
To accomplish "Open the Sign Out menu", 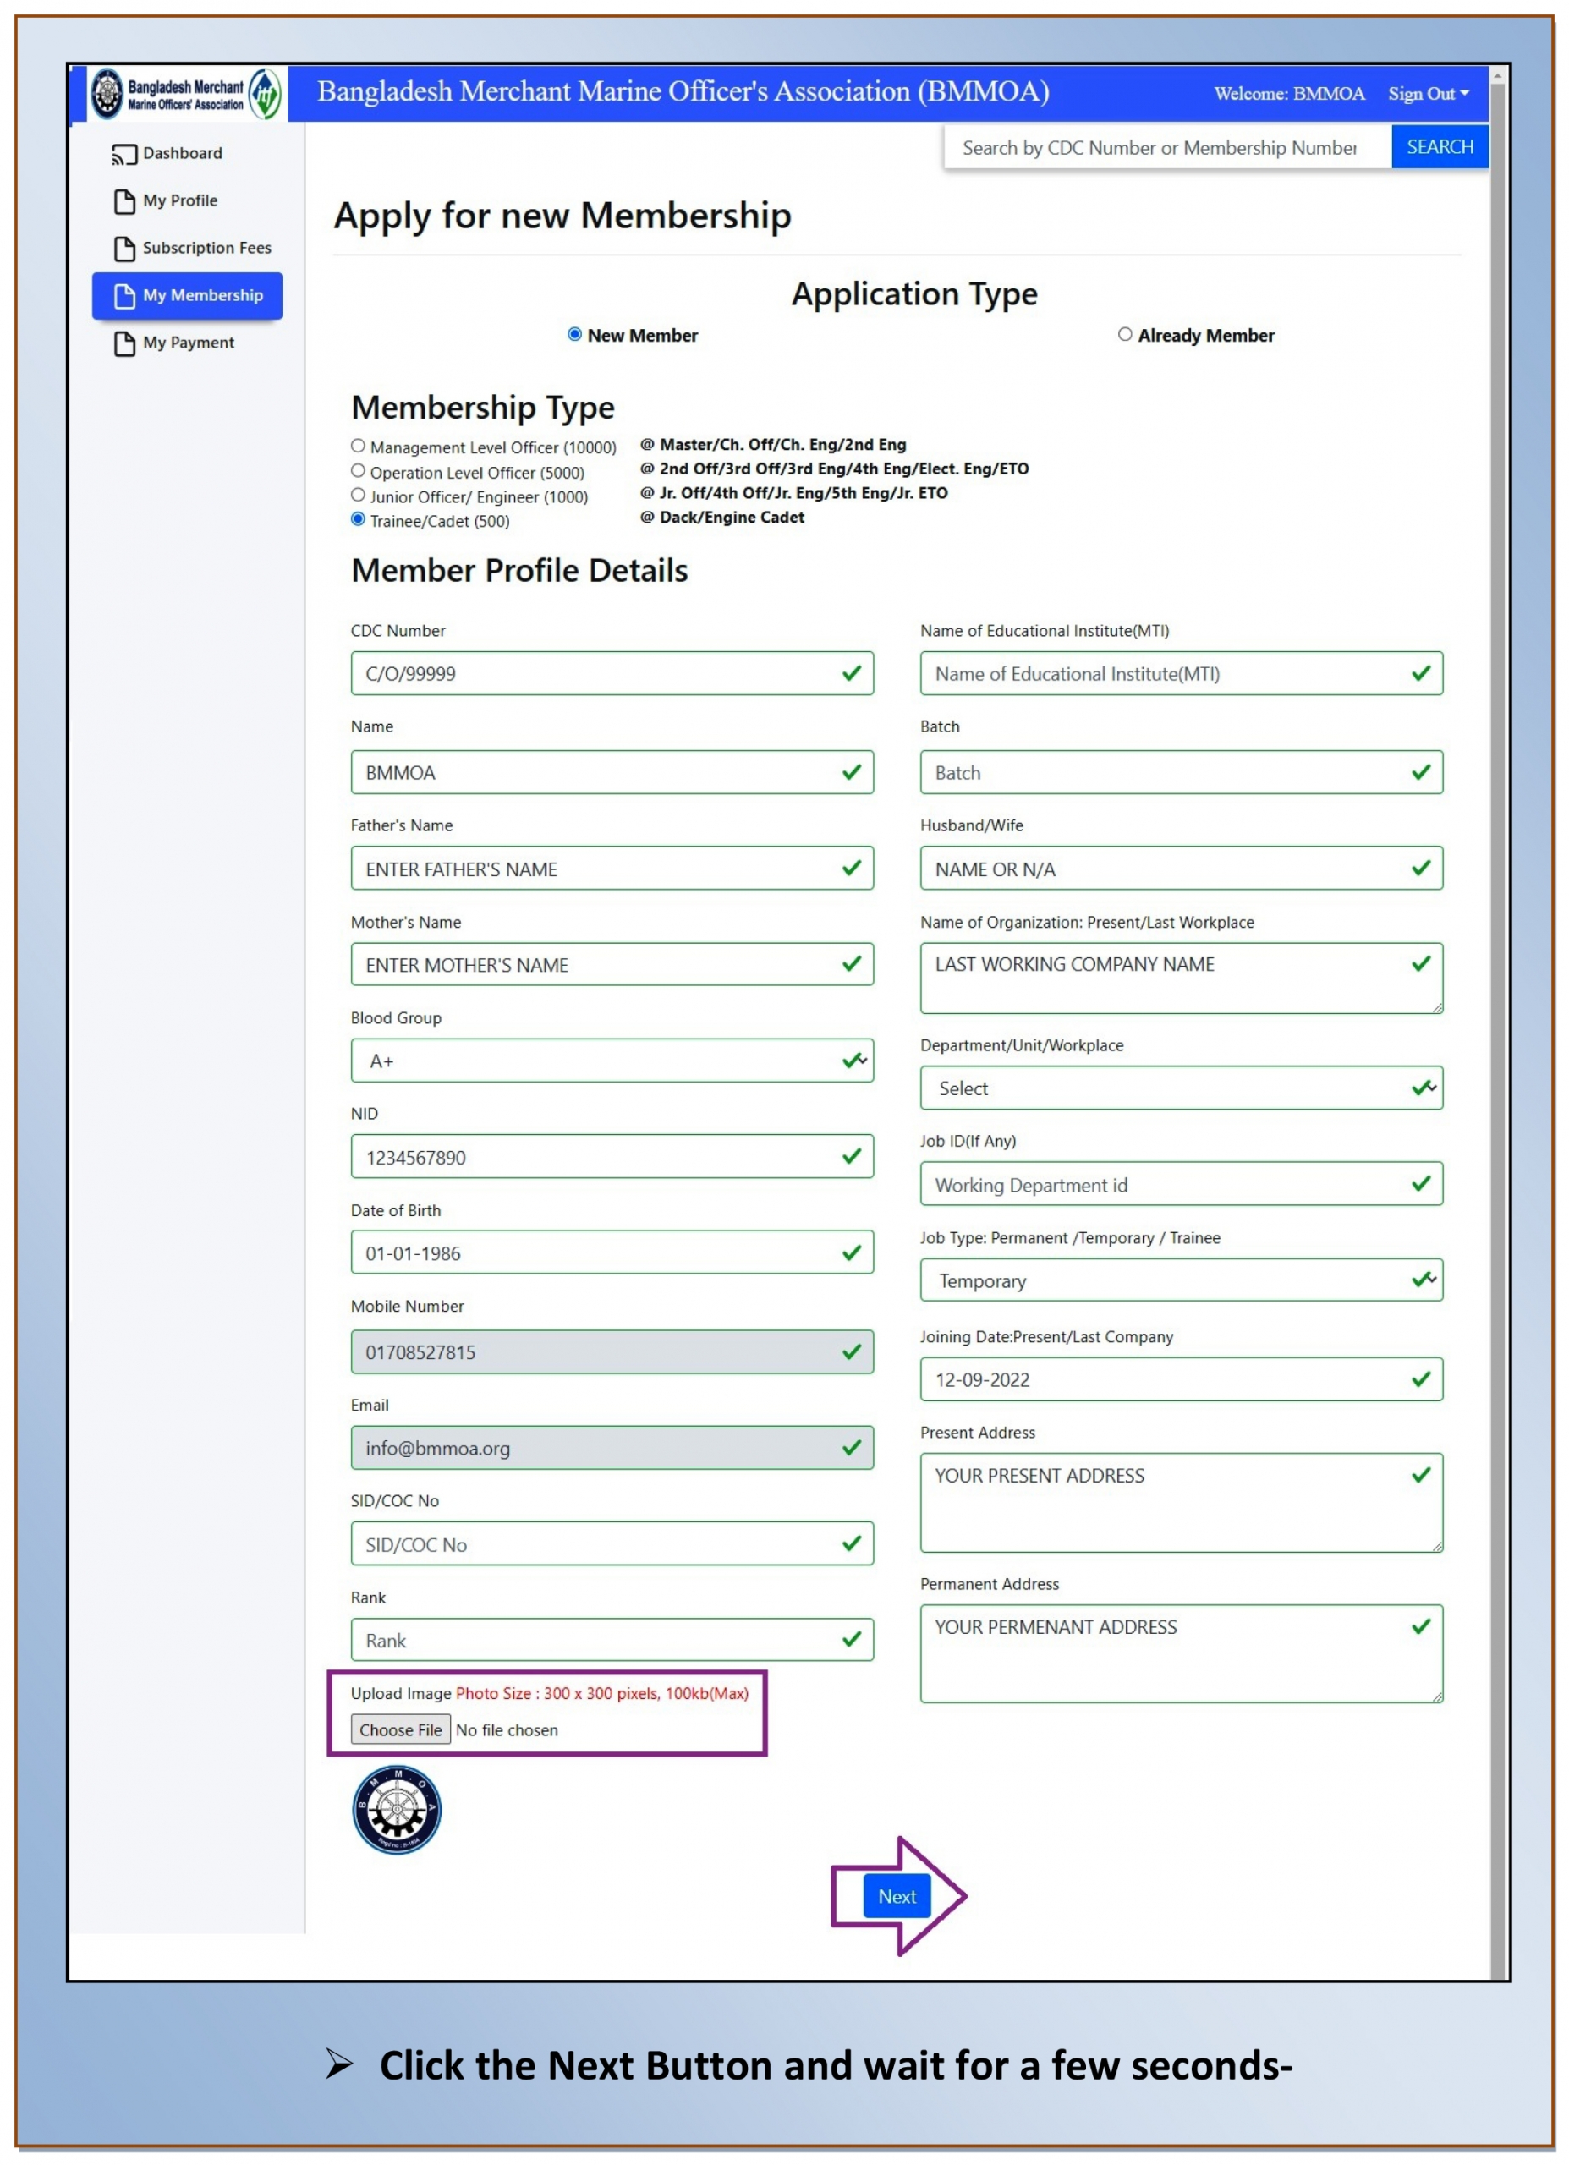I will tap(1429, 94).
